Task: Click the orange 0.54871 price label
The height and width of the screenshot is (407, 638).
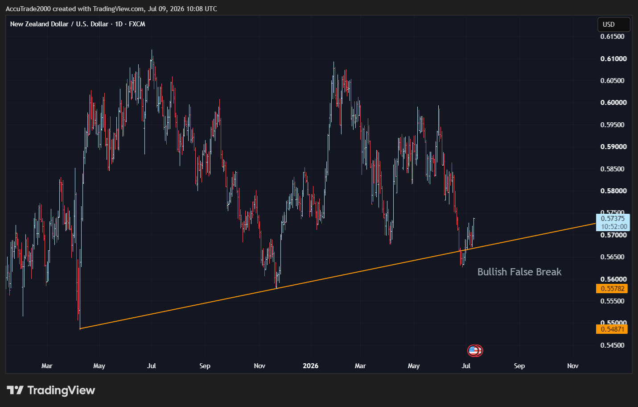Action: [612, 329]
